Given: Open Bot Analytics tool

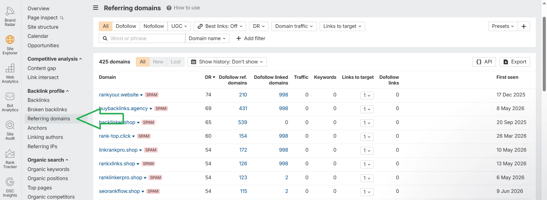Looking at the screenshot, I should [10, 102].
